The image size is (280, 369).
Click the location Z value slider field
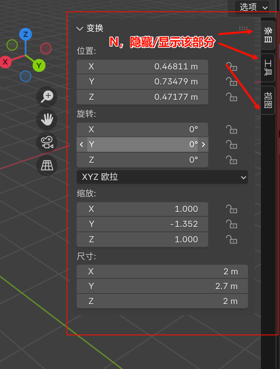coord(142,97)
